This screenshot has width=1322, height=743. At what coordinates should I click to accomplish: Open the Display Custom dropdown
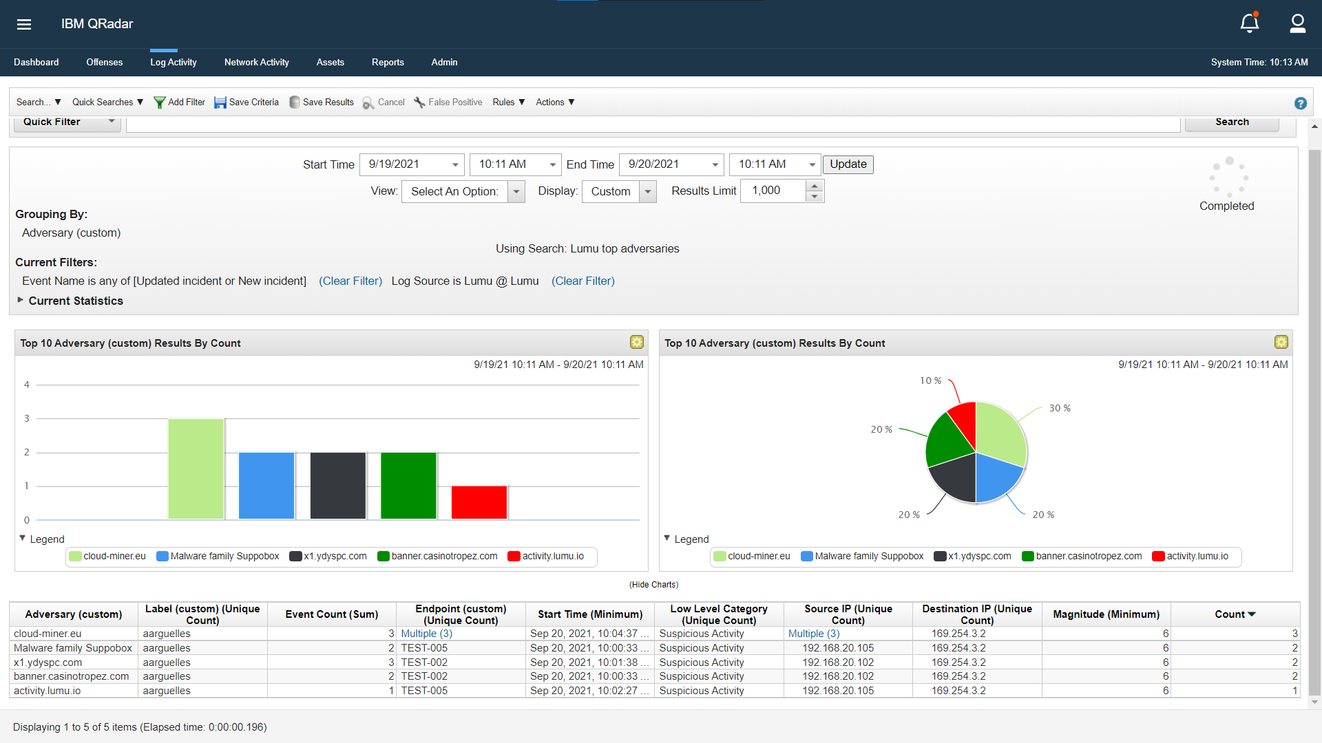point(647,192)
